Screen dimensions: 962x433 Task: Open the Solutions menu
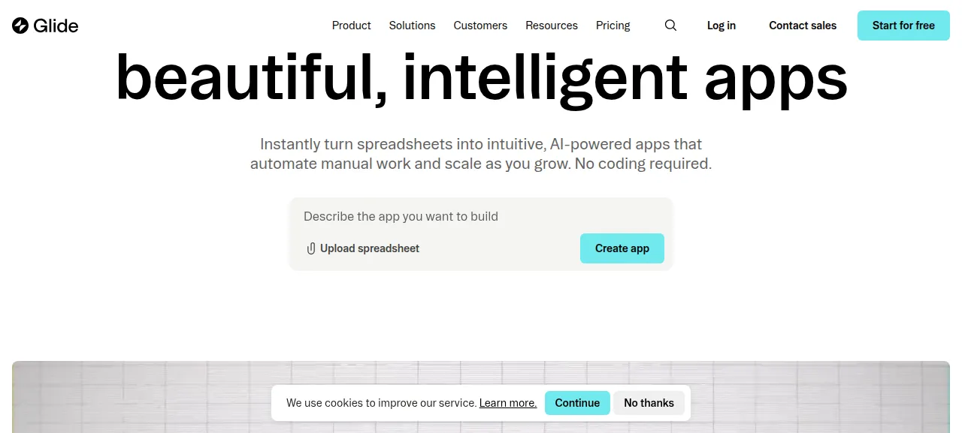(412, 26)
